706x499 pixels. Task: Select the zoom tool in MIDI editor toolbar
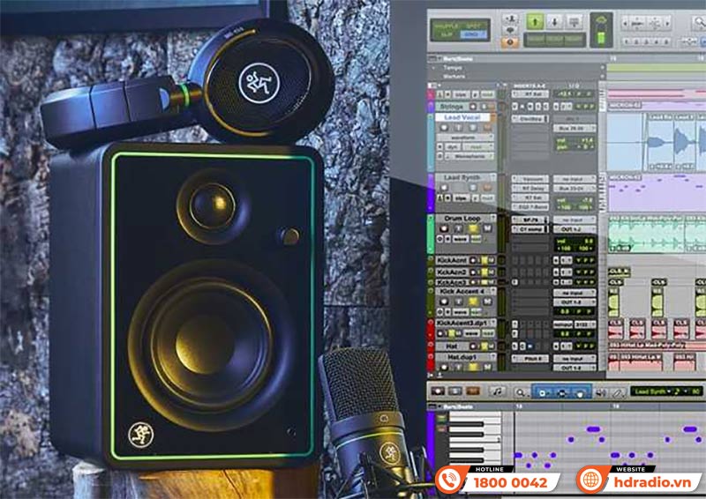tap(521, 391)
